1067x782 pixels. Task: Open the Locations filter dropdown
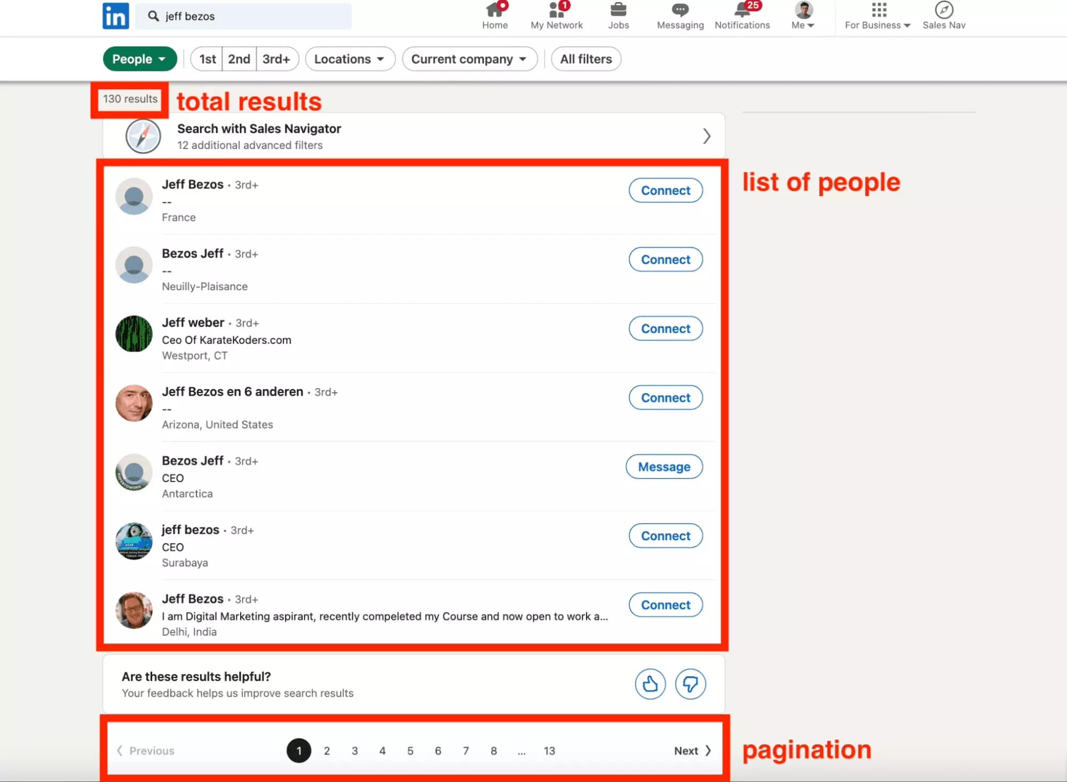click(x=350, y=59)
